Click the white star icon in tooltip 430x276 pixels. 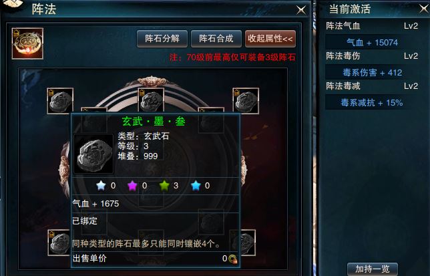101,186
